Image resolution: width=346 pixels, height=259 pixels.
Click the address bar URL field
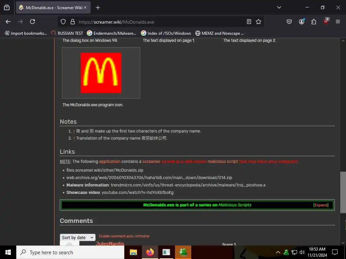[x=161, y=22]
